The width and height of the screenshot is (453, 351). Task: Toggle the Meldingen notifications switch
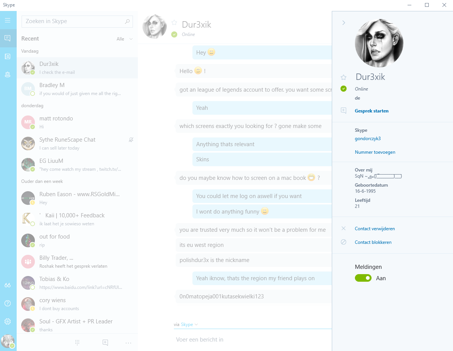[363, 278]
